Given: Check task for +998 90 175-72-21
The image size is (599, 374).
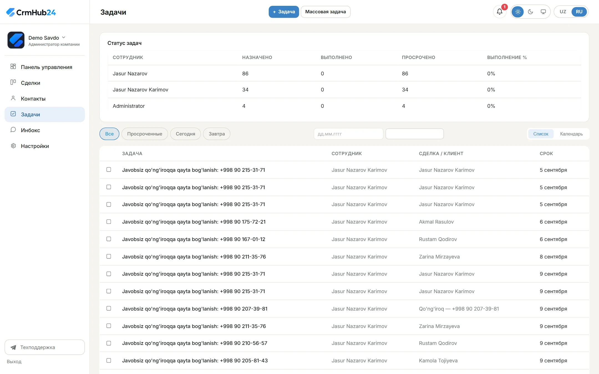Looking at the screenshot, I should 109,222.
